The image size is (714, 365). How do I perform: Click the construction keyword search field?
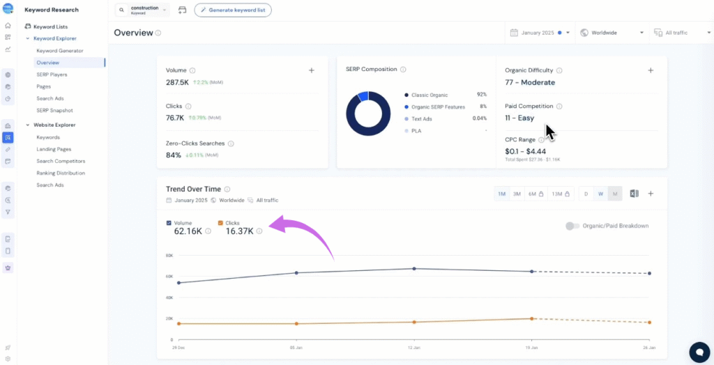click(143, 10)
